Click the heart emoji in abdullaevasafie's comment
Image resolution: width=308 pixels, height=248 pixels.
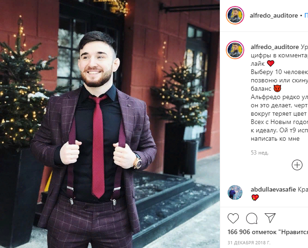pos(255,198)
